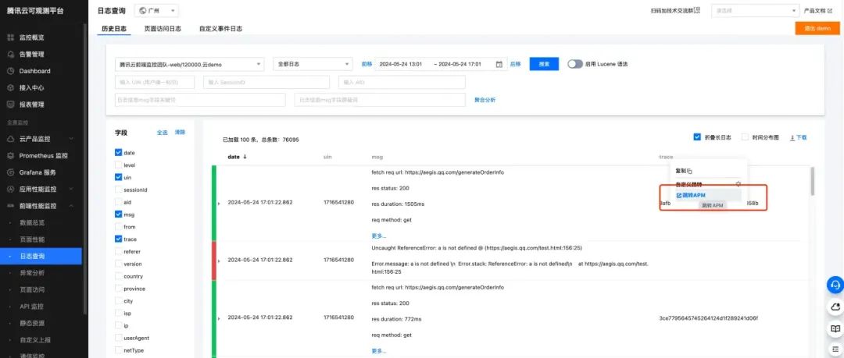The image size is (844, 358).
Task: Click the log table vertical scrollbar
Action: [x=812, y=181]
